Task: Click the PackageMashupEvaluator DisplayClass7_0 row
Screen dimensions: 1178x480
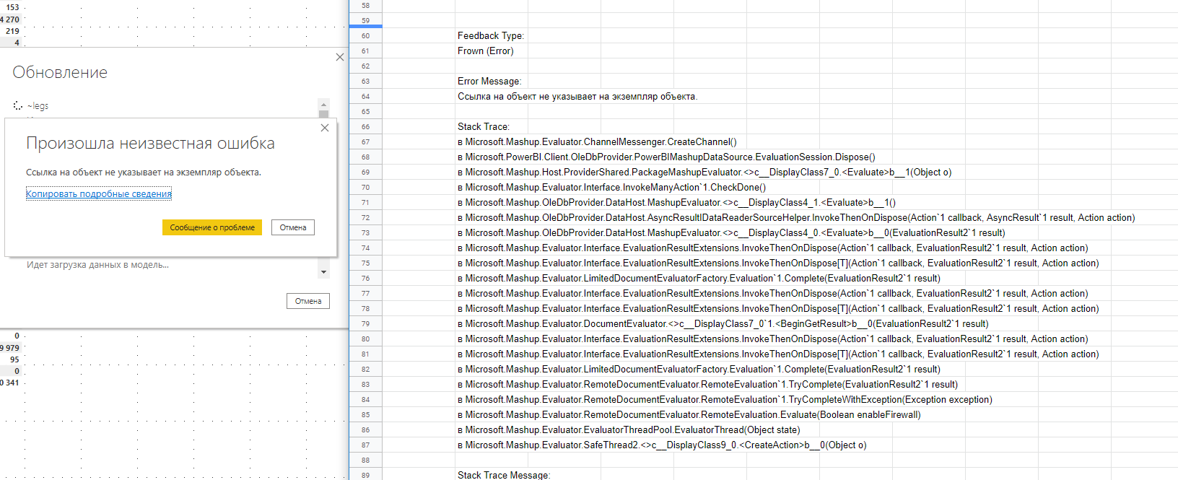Action: coord(704,172)
